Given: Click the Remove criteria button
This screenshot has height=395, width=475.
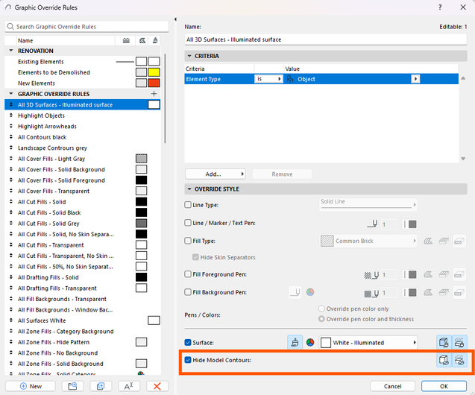Looking at the screenshot, I should [282, 174].
